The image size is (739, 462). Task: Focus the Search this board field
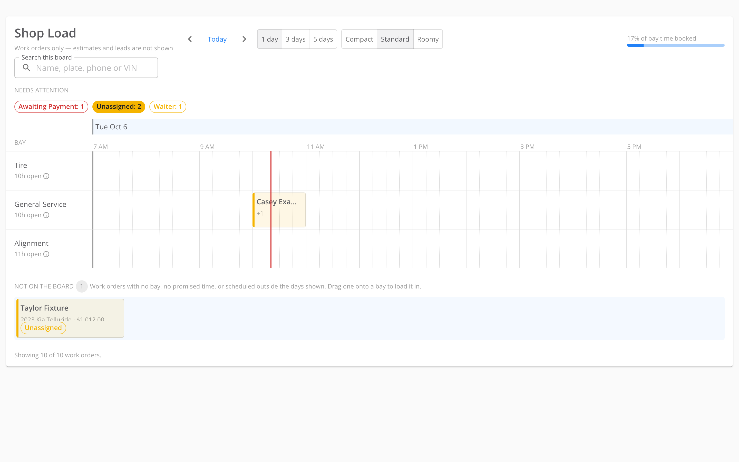coord(86,68)
